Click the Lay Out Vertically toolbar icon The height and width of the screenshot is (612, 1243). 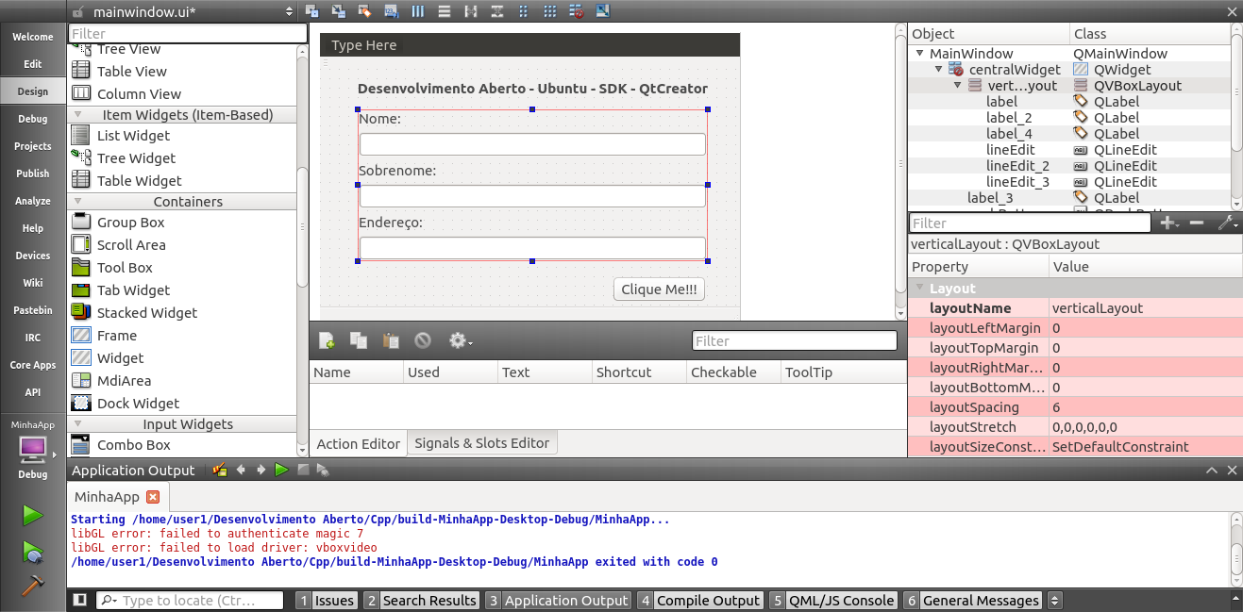pos(444,11)
